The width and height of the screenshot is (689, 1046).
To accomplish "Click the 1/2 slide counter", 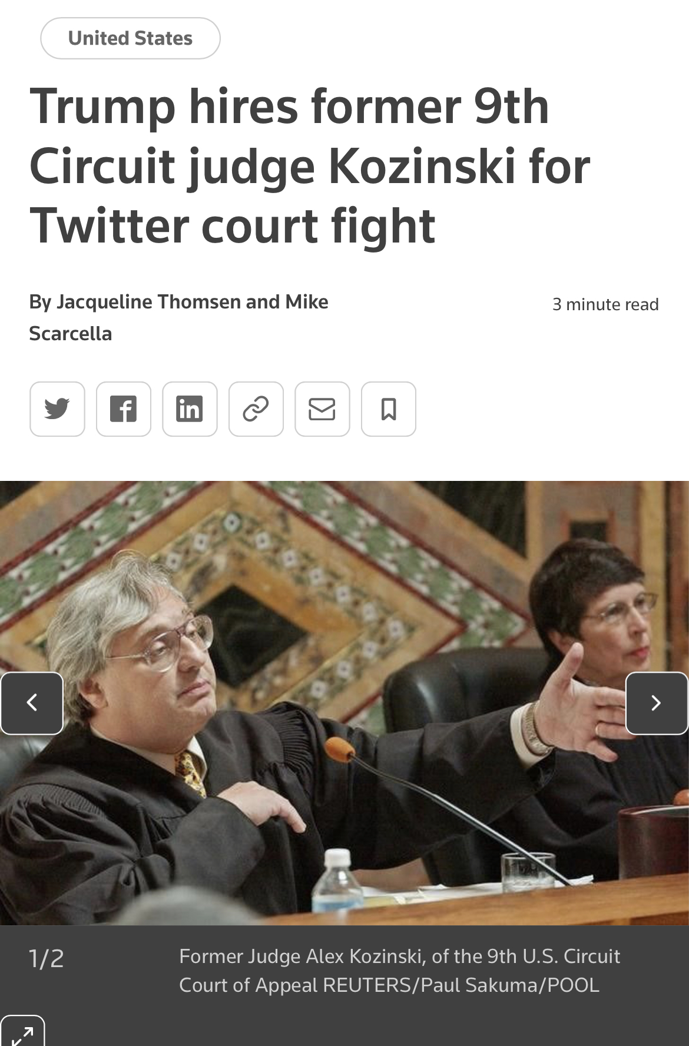I will click(47, 959).
